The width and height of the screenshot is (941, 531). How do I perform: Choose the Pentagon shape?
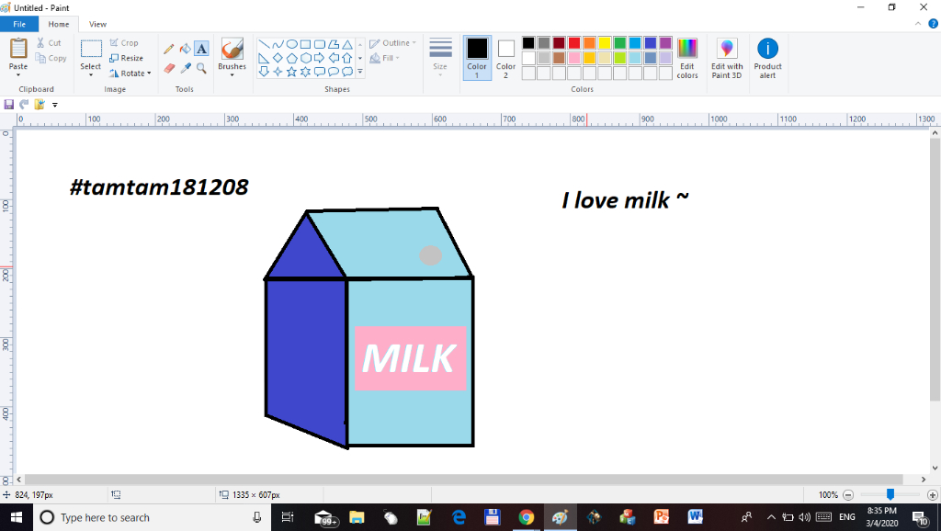pos(291,58)
